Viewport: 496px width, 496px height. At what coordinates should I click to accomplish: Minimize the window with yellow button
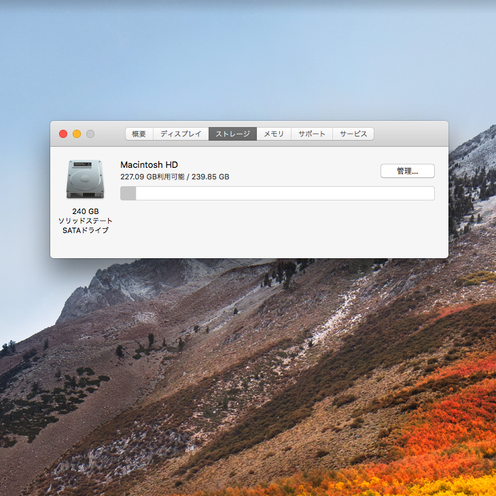pos(77,134)
